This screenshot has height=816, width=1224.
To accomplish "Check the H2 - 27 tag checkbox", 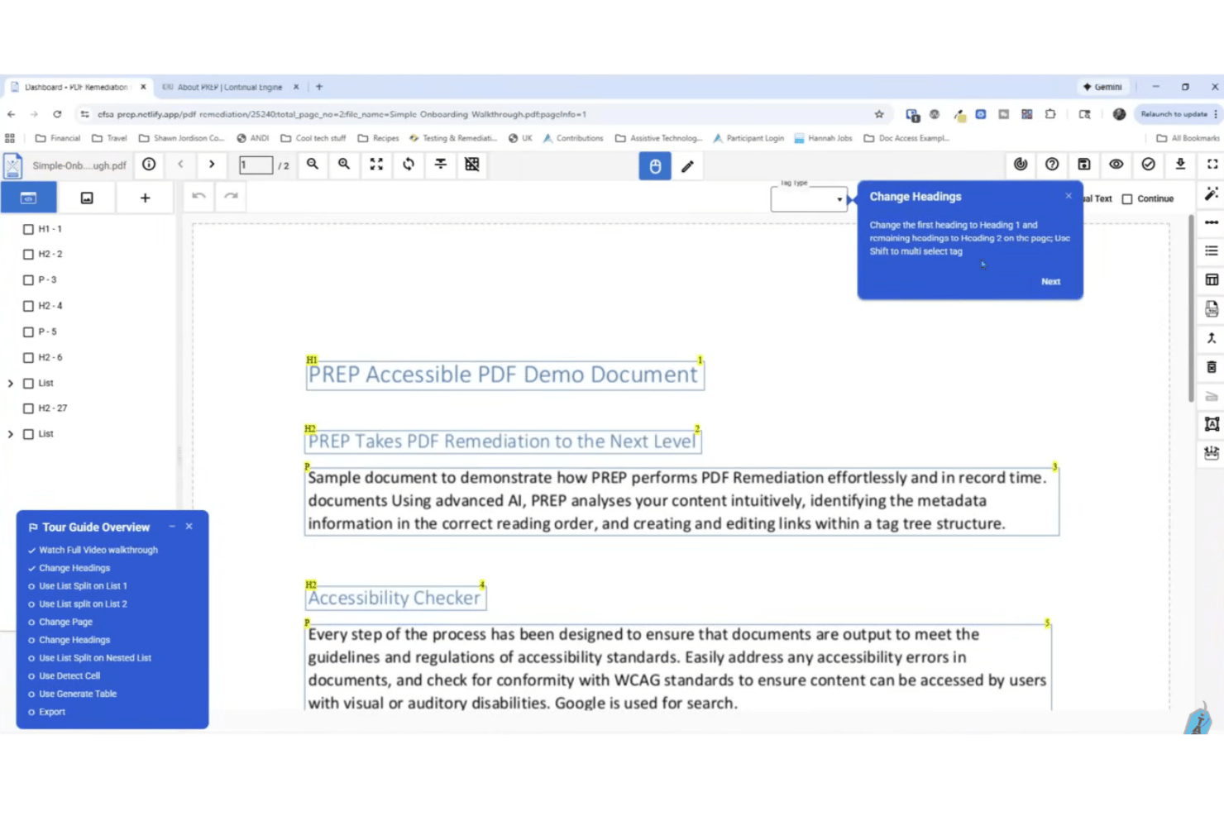I will (x=28, y=408).
